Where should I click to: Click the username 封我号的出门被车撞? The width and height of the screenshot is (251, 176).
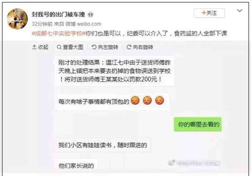pos(58,14)
